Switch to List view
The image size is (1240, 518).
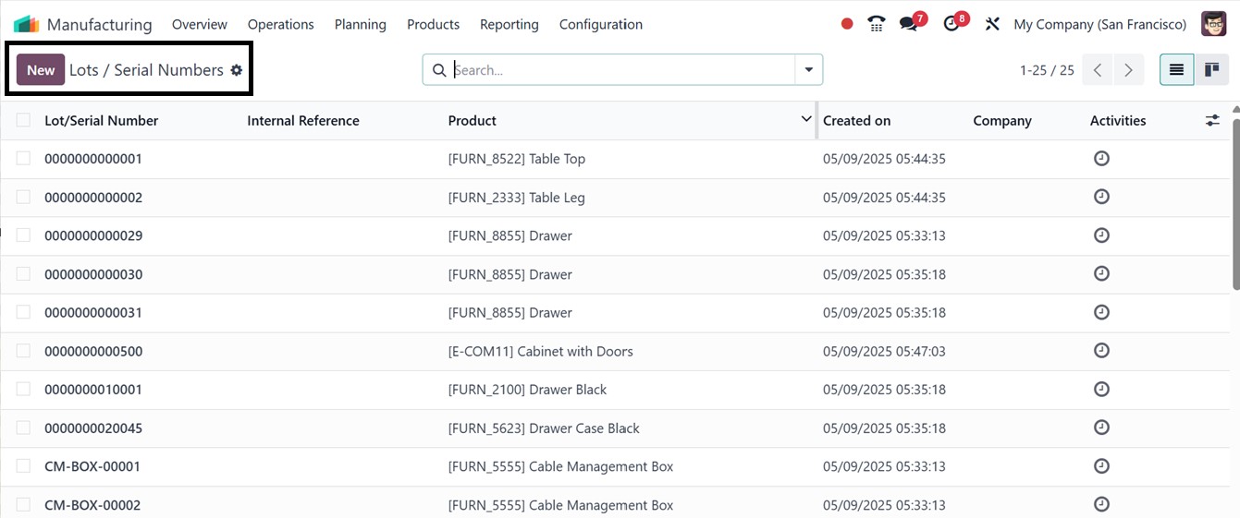pyautogui.click(x=1176, y=70)
